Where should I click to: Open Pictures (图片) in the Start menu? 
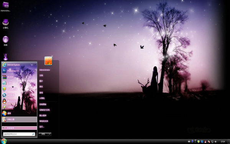(41, 81)
